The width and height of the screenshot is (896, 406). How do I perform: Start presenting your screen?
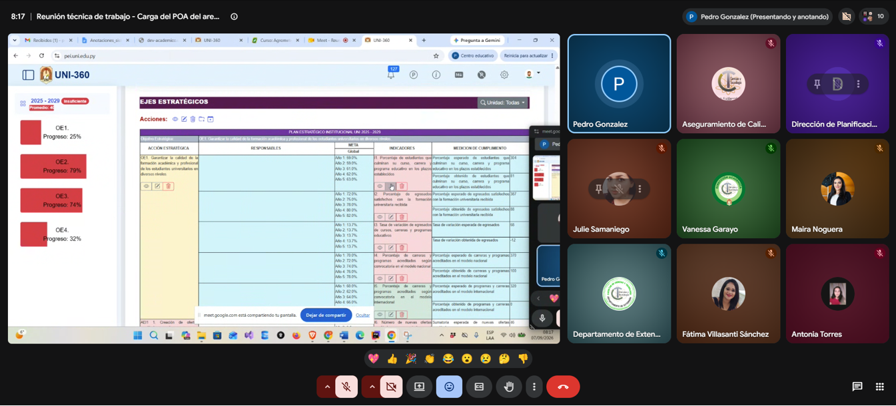[419, 387]
